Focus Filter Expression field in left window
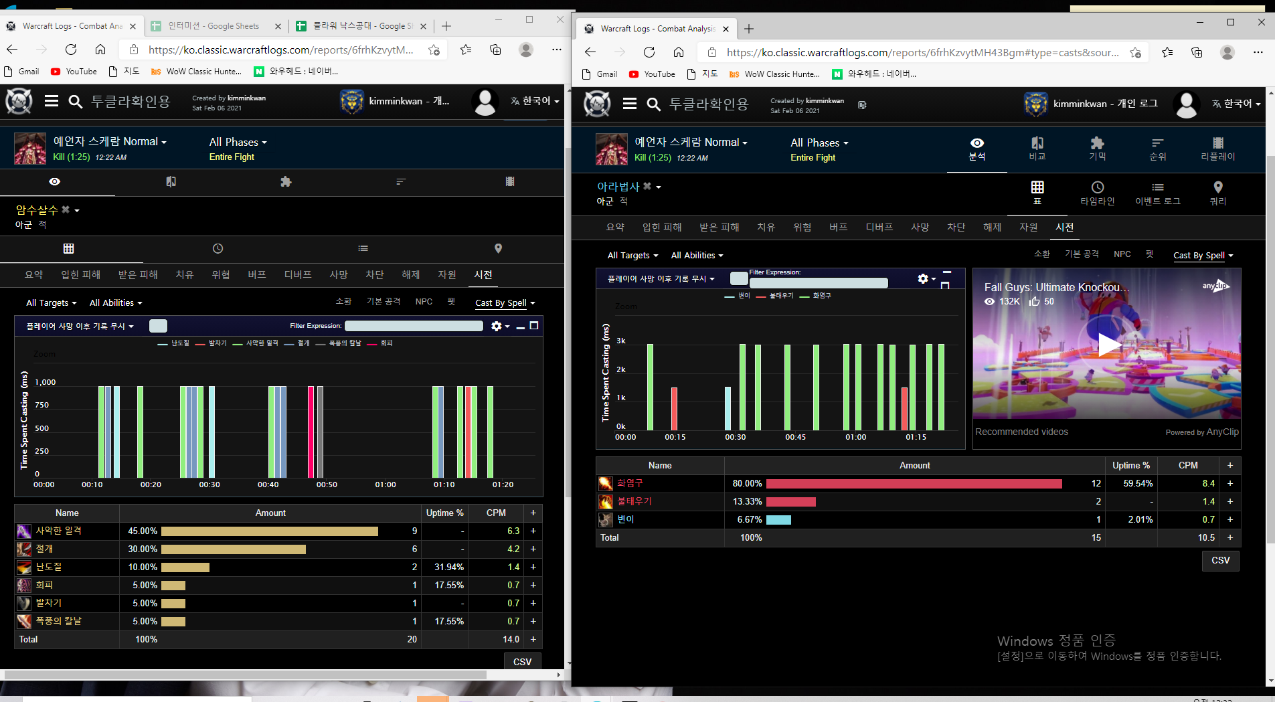Screen dimensions: 1275x702 point(414,326)
